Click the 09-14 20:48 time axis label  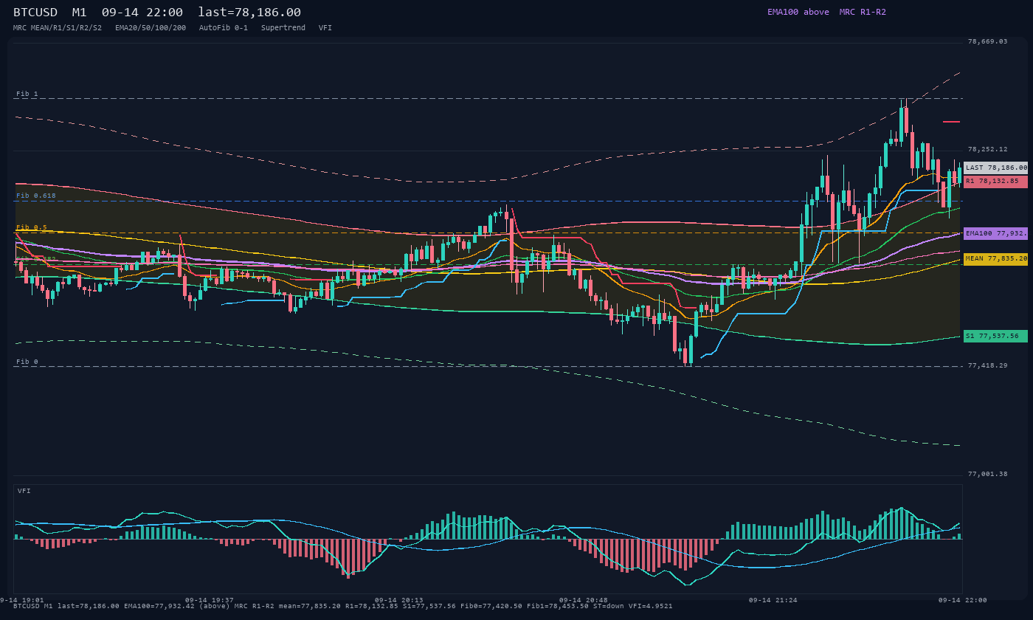click(584, 600)
